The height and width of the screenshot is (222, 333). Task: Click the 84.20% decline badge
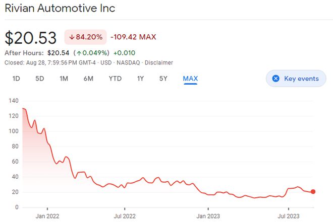[x=85, y=37]
